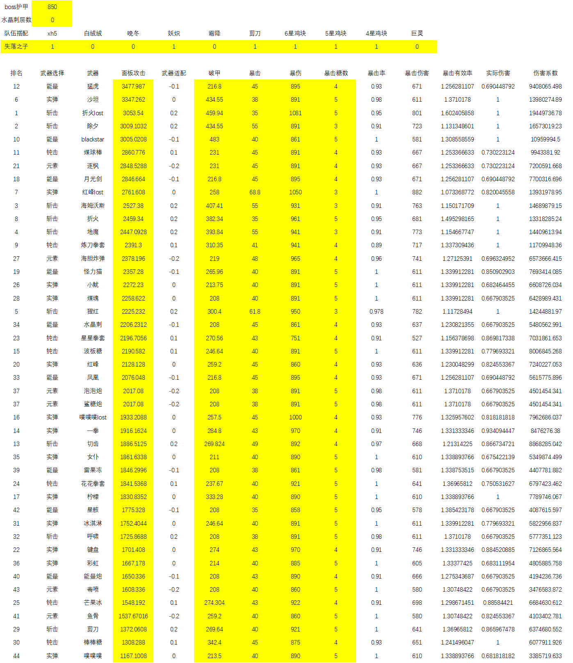The image size is (573, 663).
Task: Select the 5星鸡块 team header cell
Action: (x=336, y=34)
